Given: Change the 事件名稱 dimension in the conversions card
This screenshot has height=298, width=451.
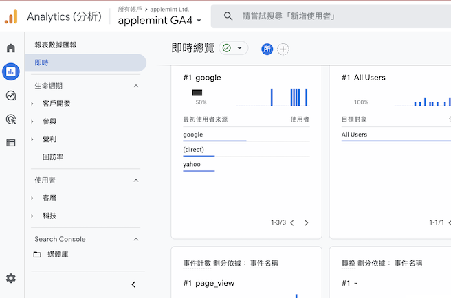Looking at the screenshot, I should (x=408, y=263).
